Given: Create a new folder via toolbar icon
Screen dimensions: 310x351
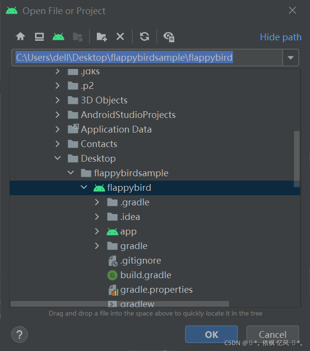Looking at the screenshot, I should tap(102, 37).
